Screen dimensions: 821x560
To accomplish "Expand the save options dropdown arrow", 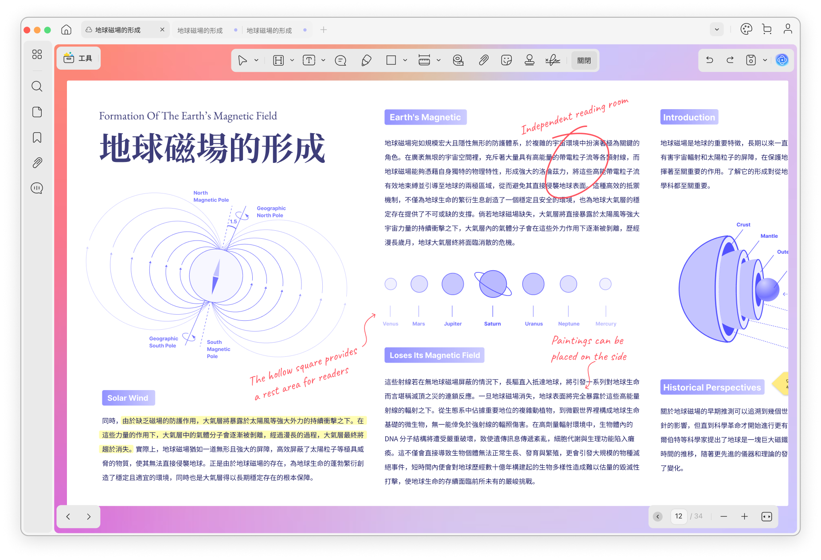I will point(765,60).
